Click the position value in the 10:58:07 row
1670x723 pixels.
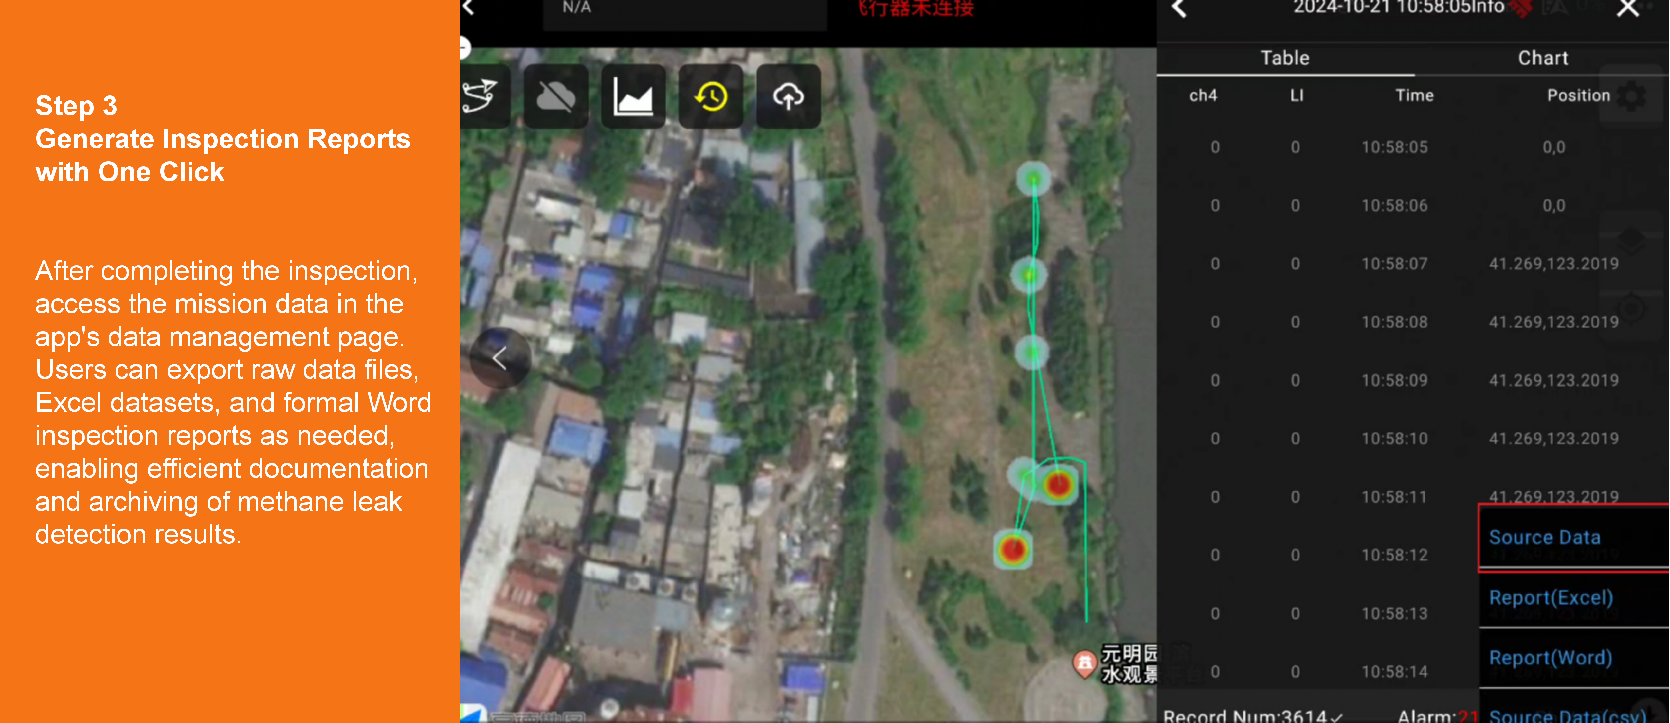1553,264
